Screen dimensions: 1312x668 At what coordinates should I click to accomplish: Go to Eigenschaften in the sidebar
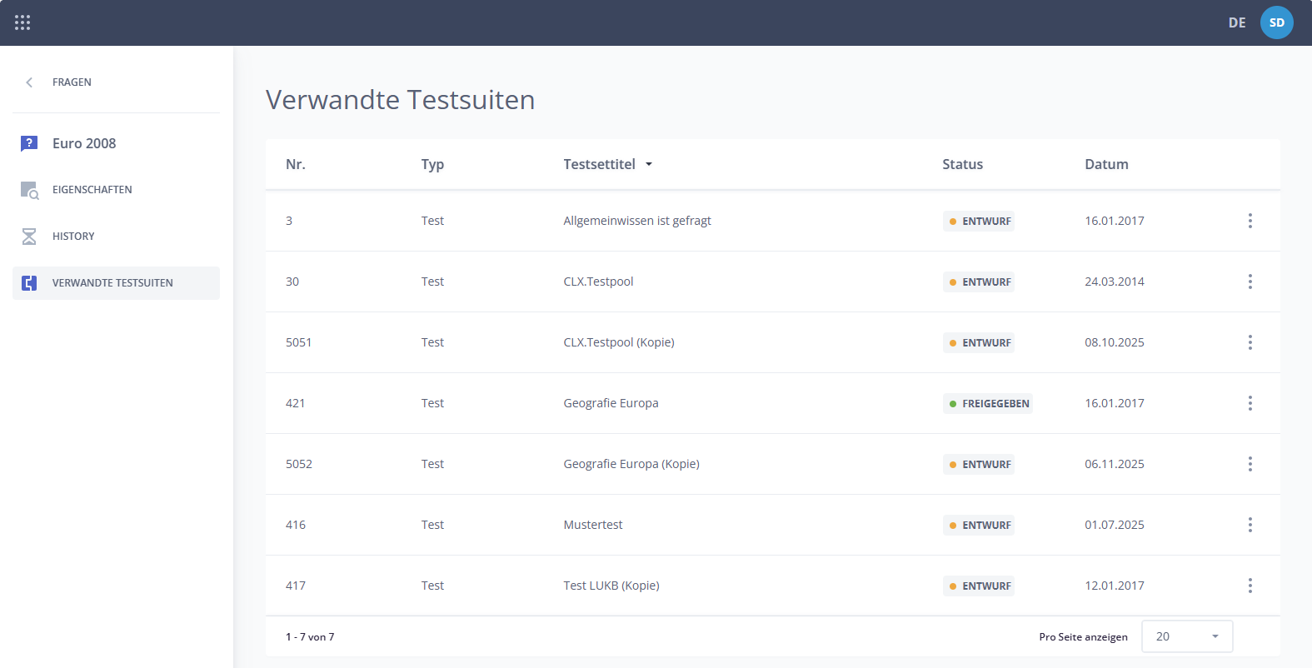(x=92, y=190)
